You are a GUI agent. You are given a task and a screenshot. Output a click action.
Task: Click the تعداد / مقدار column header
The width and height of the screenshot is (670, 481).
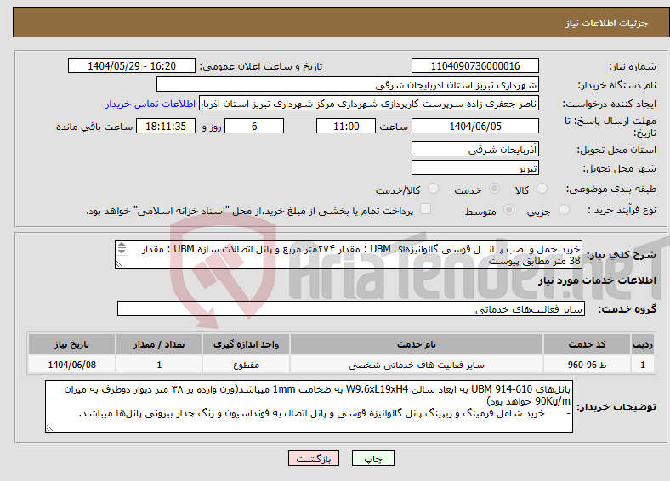159,344
